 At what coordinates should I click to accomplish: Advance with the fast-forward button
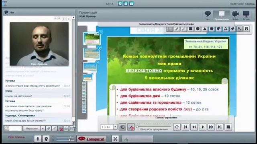point(211,127)
